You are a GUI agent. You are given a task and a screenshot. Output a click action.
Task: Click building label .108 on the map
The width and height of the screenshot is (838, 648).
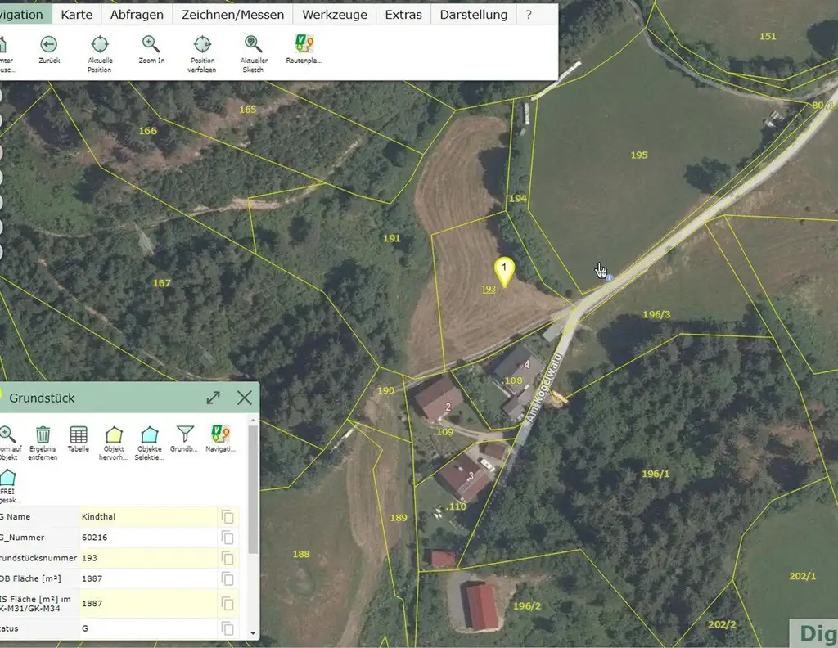[x=513, y=380]
